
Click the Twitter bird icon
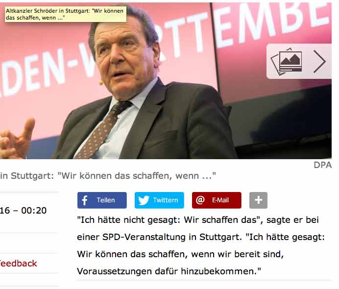point(144,200)
